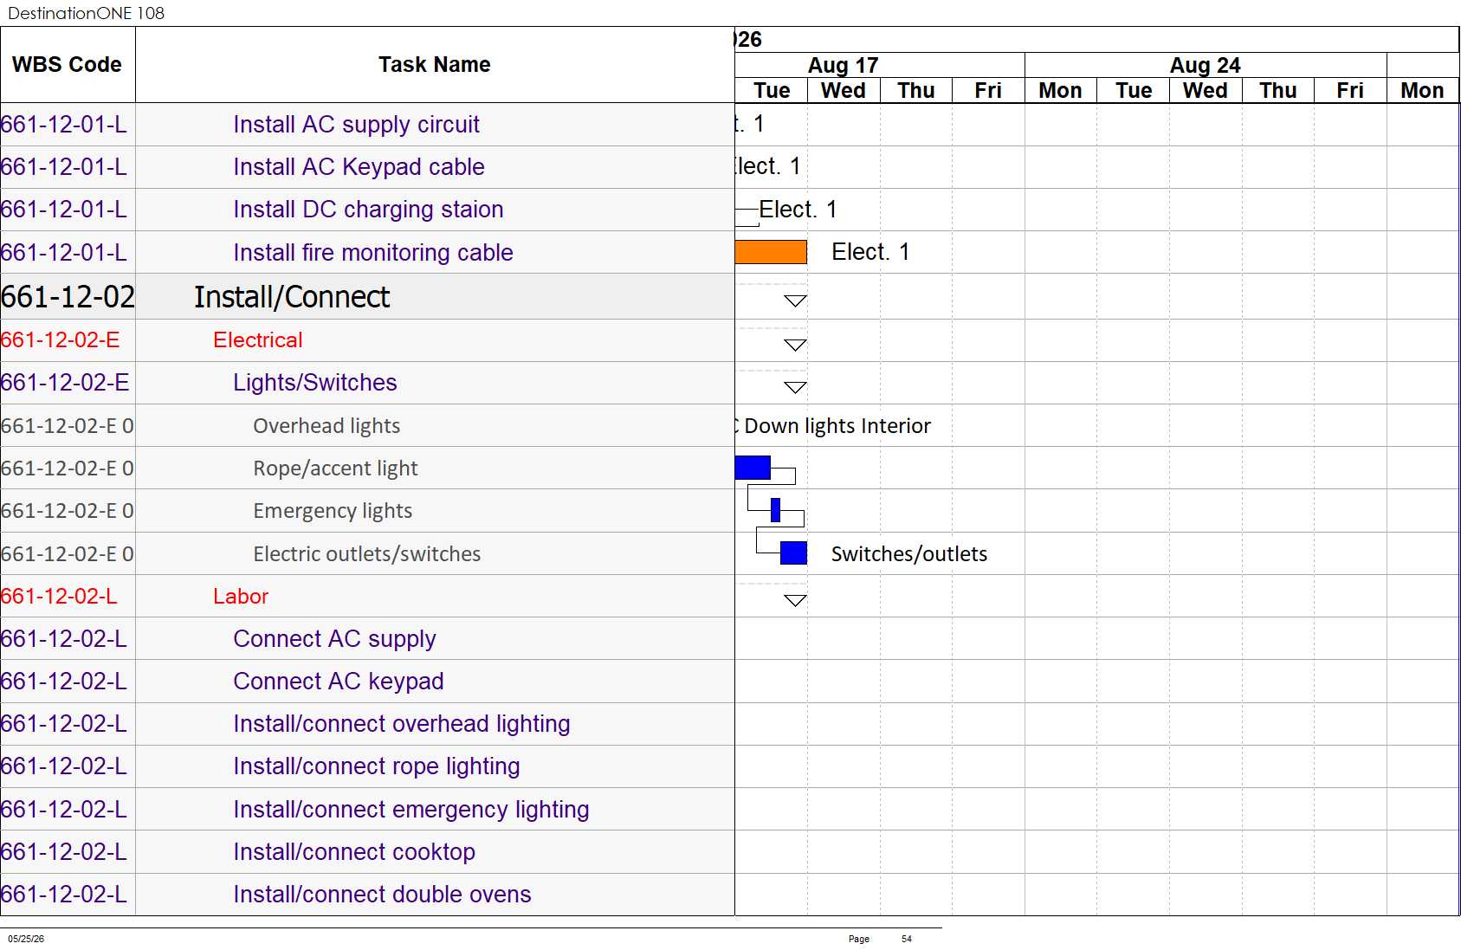Click the Labor row summary triangle marker
Viewport: 1461px width, 950px height.
(795, 601)
